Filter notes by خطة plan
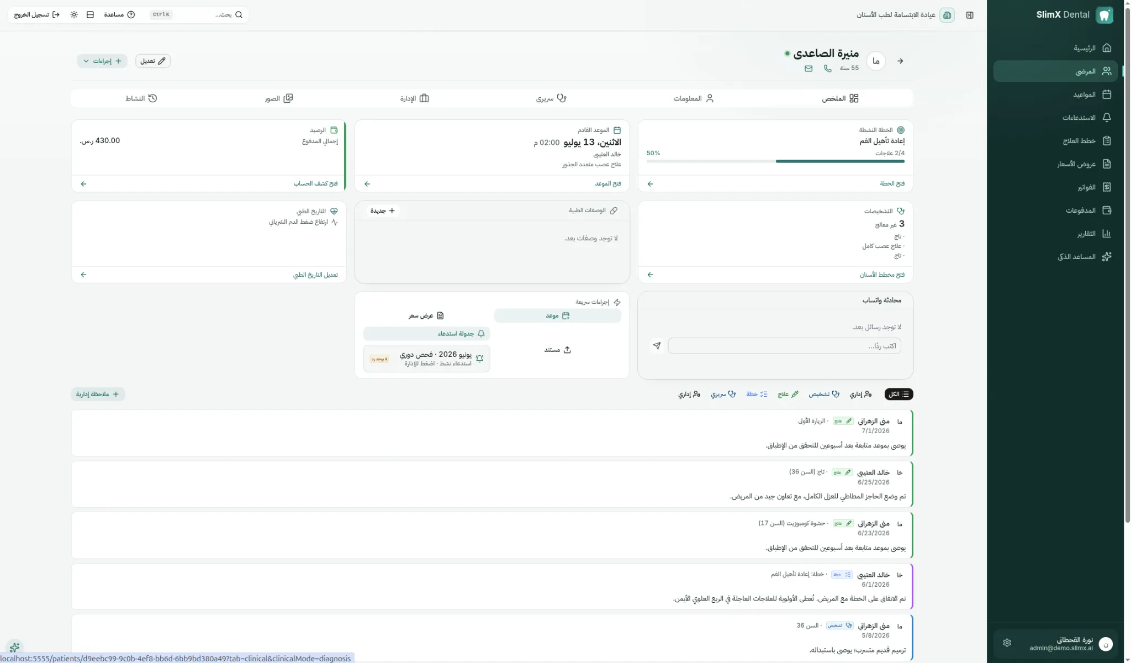This screenshot has width=1131, height=663. point(757,394)
